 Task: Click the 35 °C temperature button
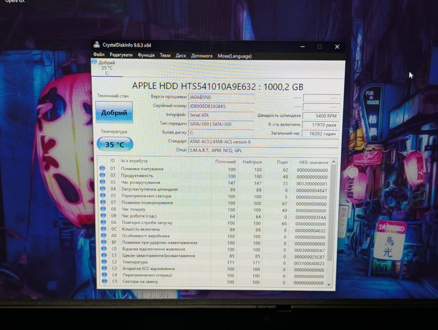click(x=115, y=144)
